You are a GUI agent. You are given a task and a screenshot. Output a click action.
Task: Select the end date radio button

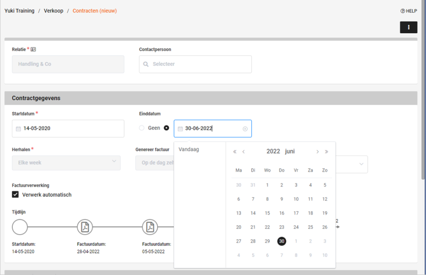click(166, 128)
